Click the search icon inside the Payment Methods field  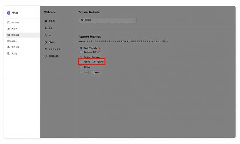click(x=82, y=20)
